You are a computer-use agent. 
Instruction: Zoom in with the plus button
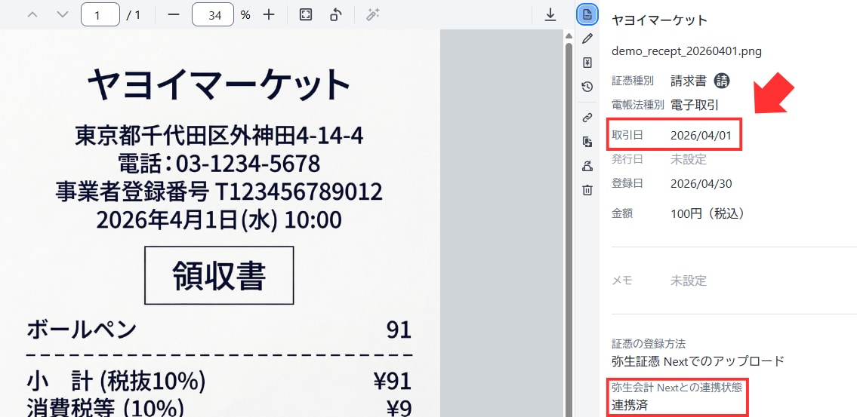click(x=268, y=15)
